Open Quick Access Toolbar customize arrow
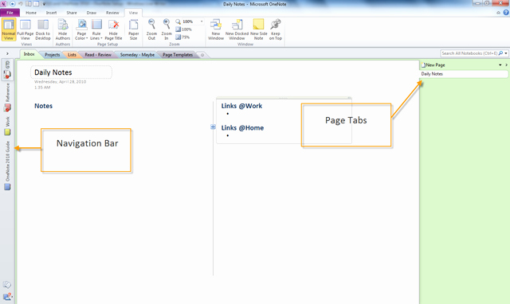Viewport: 510px width, 304px height. click(x=44, y=4)
